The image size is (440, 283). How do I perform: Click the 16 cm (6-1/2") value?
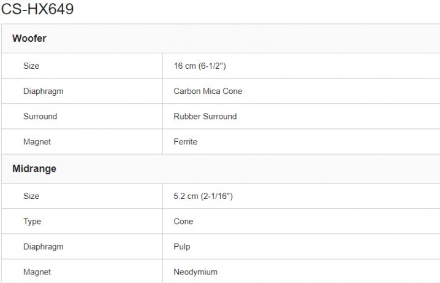[x=200, y=66]
